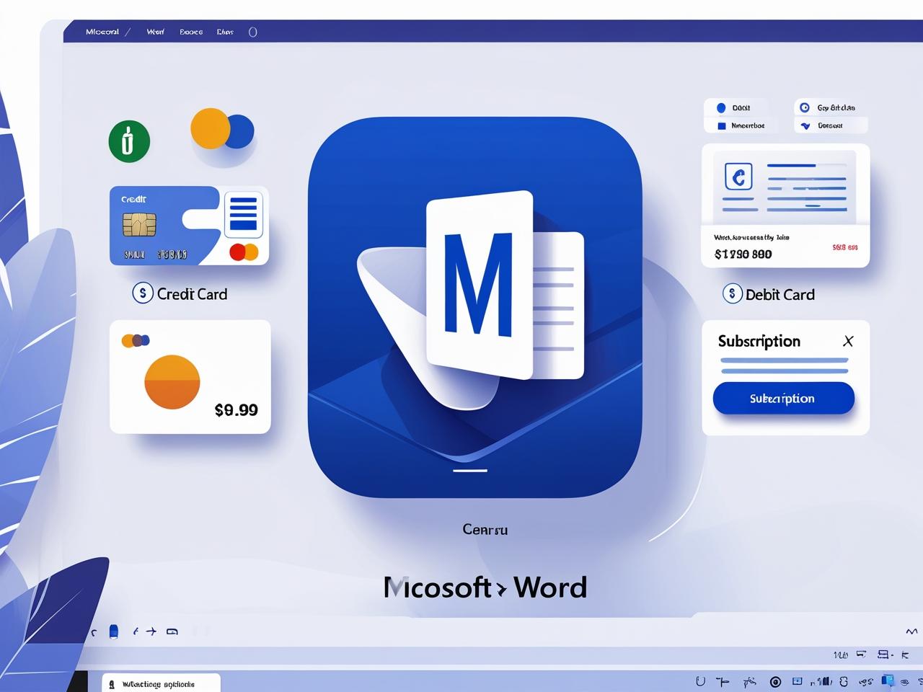This screenshot has height=692, width=923.
Task: Open the Word menu in the top bar
Action: click(x=155, y=32)
